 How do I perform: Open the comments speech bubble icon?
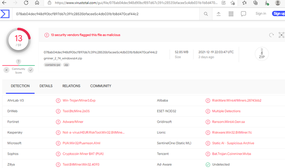click(244, 14)
